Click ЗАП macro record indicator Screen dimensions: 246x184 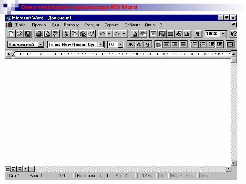(x=163, y=176)
